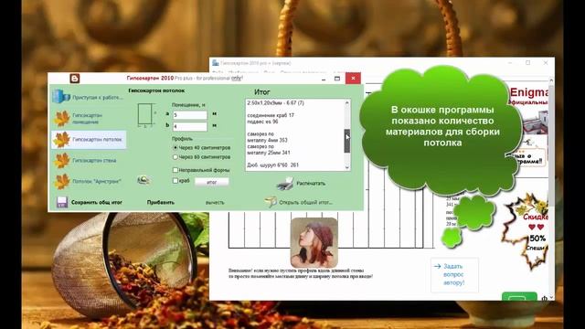Click the maple leaf icon beside Гипсокартон стена

[62, 161]
